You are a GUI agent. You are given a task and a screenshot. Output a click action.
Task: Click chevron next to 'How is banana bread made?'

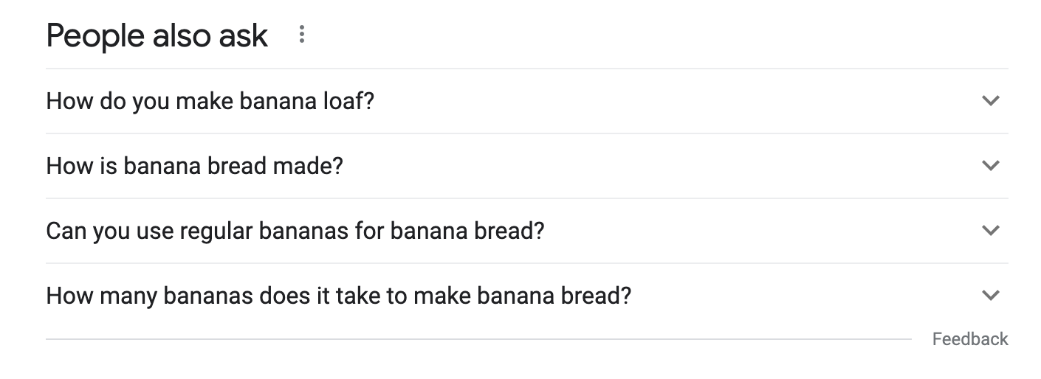click(x=990, y=166)
